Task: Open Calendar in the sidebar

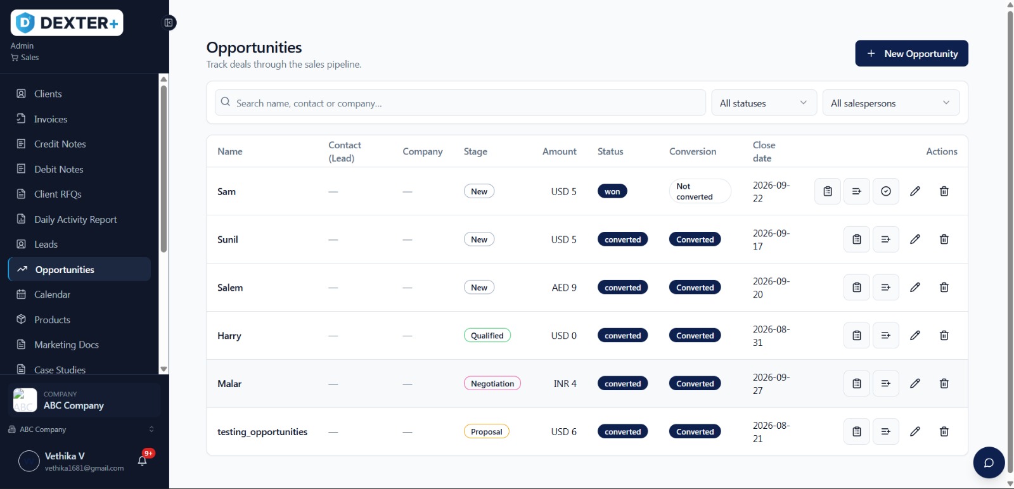Action: pos(79,295)
